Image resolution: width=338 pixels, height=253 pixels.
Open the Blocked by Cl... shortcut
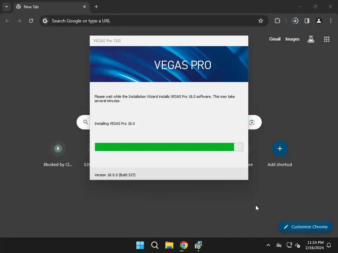click(x=58, y=154)
